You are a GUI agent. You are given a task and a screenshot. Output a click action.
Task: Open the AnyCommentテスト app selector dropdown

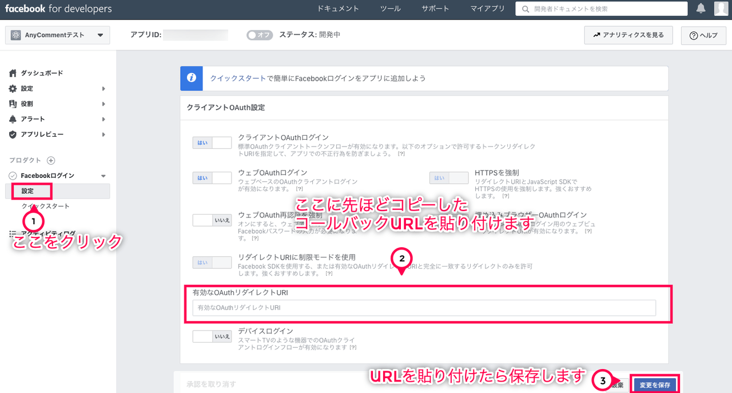(x=58, y=35)
